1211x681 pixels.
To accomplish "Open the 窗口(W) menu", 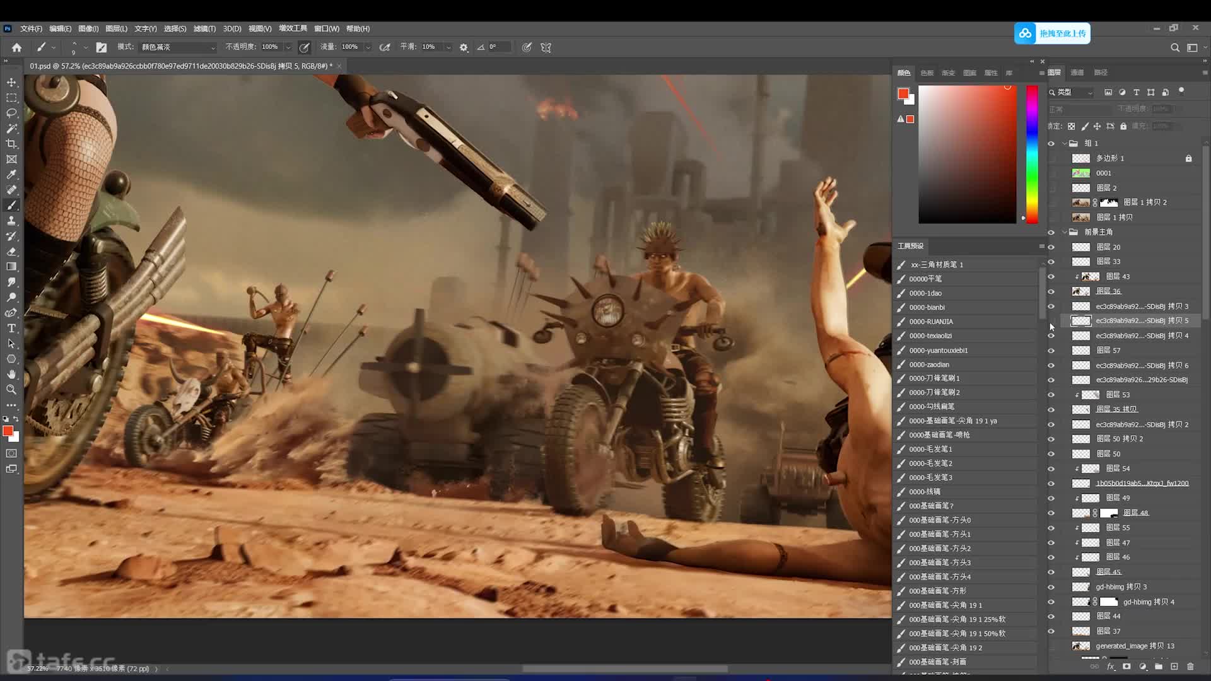I will tap(327, 28).
